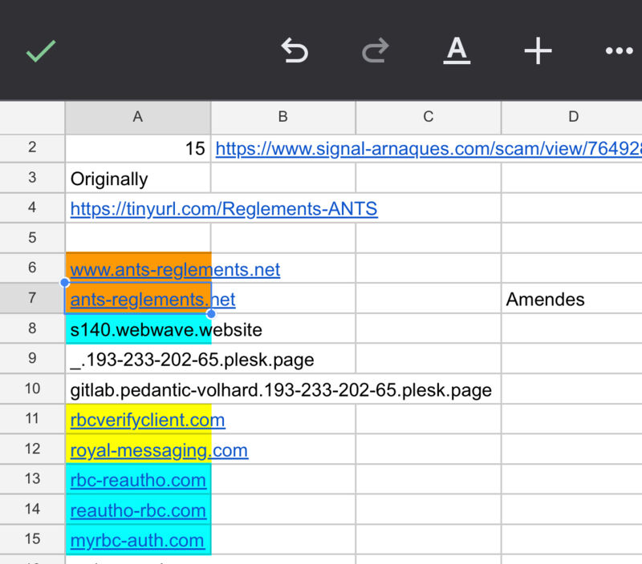
Task: Tap the green checkmark to confirm editing
Action: [x=41, y=51]
